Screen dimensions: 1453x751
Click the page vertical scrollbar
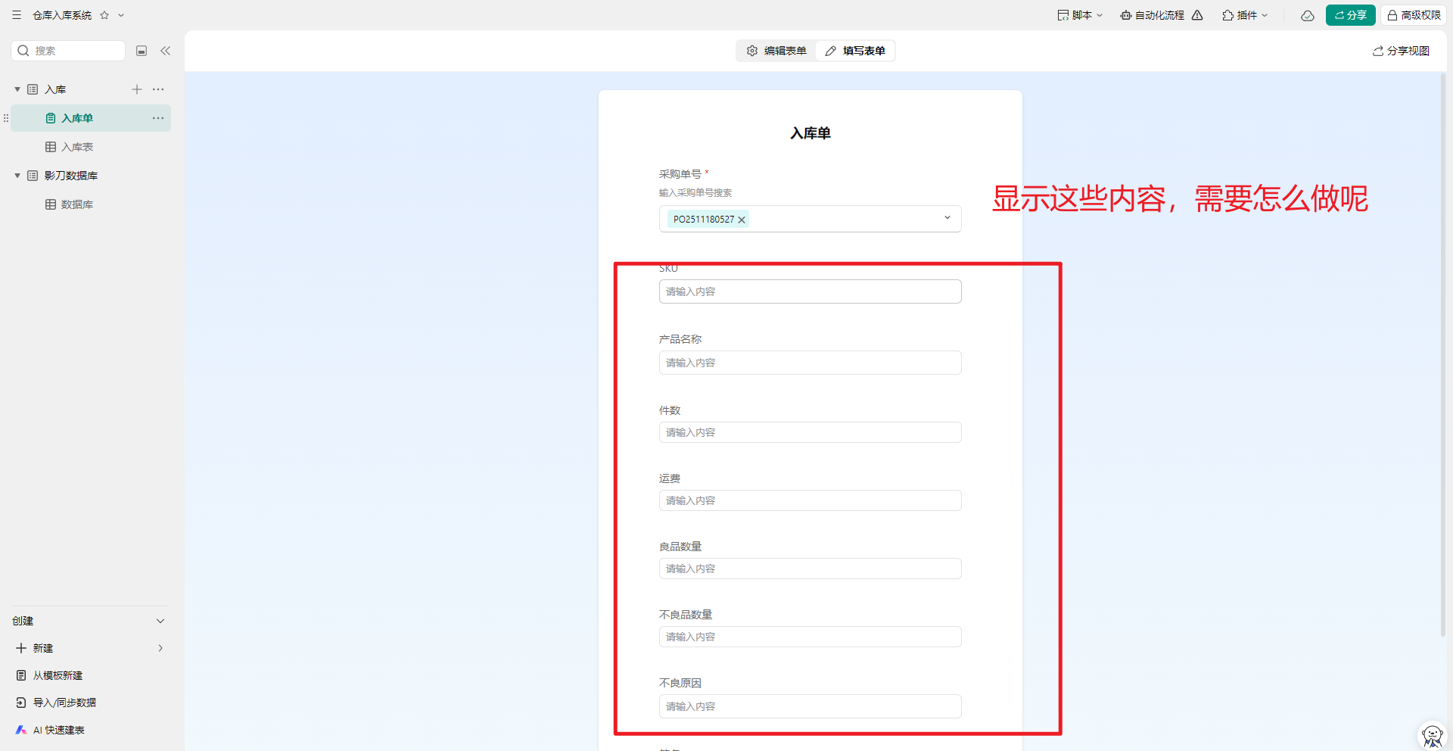pyautogui.click(x=1443, y=356)
